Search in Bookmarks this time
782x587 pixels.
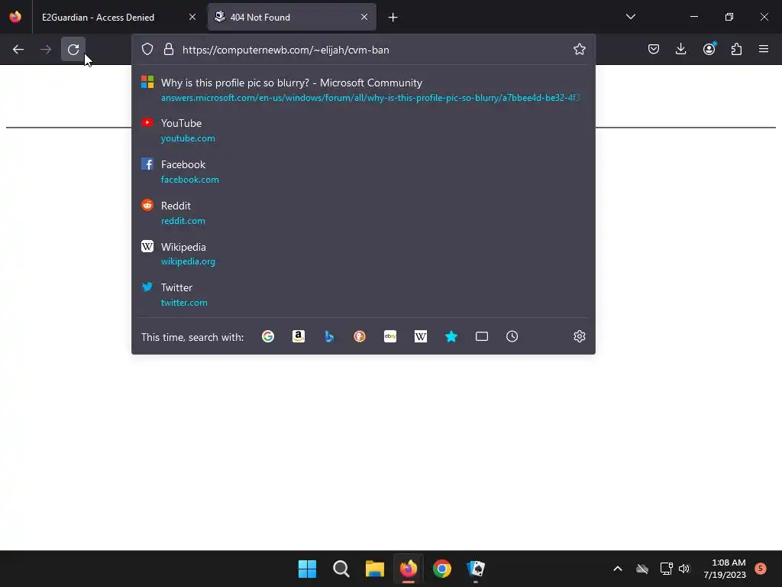click(x=451, y=336)
